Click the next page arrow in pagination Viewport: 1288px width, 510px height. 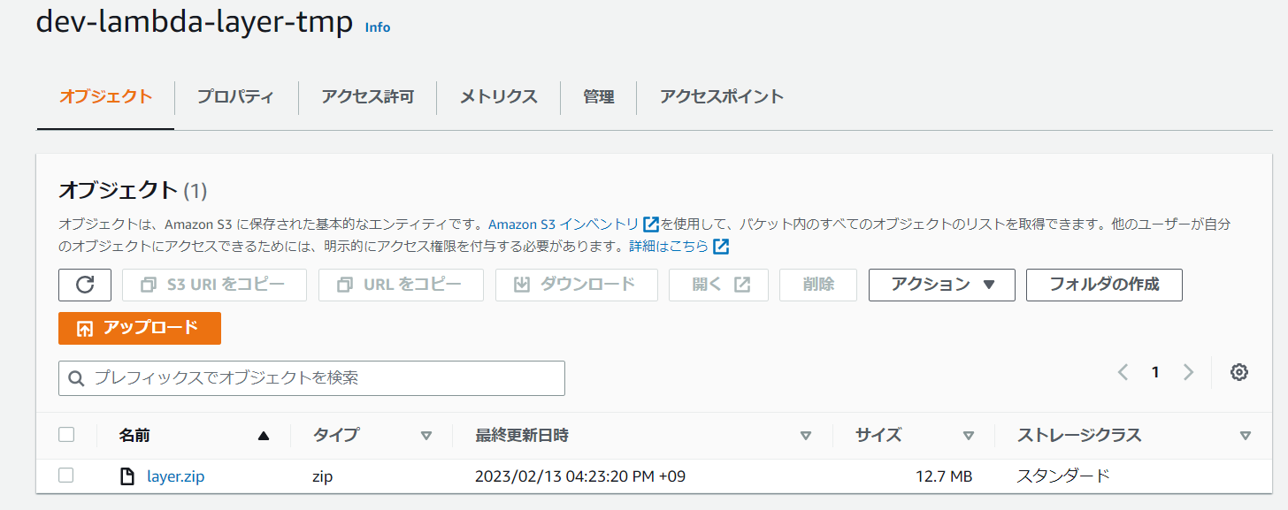pyautogui.click(x=1188, y=372)
